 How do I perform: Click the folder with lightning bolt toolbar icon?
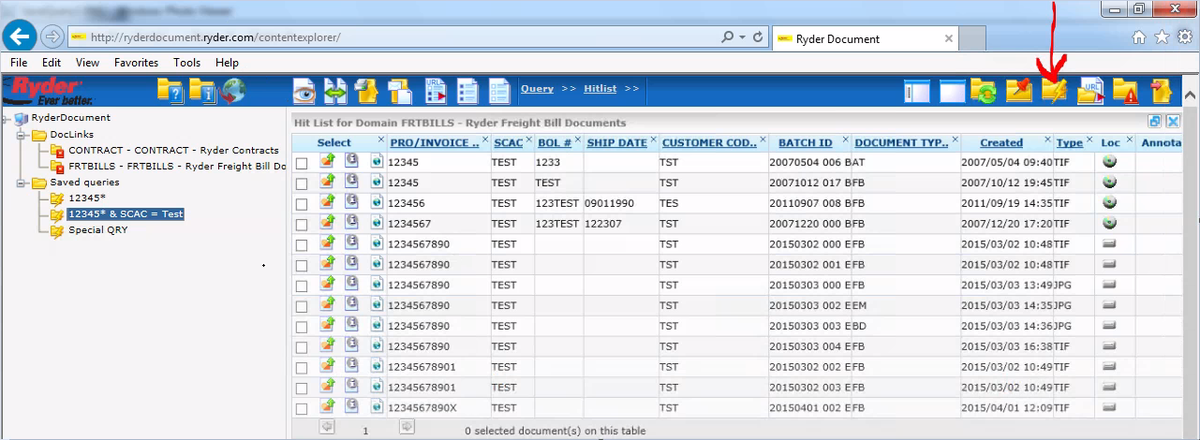[1054, 91]
